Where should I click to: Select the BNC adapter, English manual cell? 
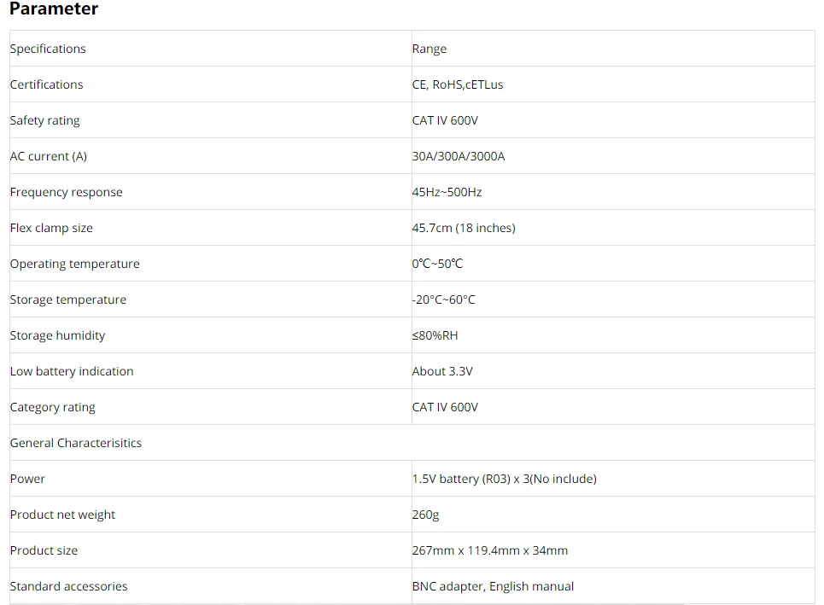(613, 586)
